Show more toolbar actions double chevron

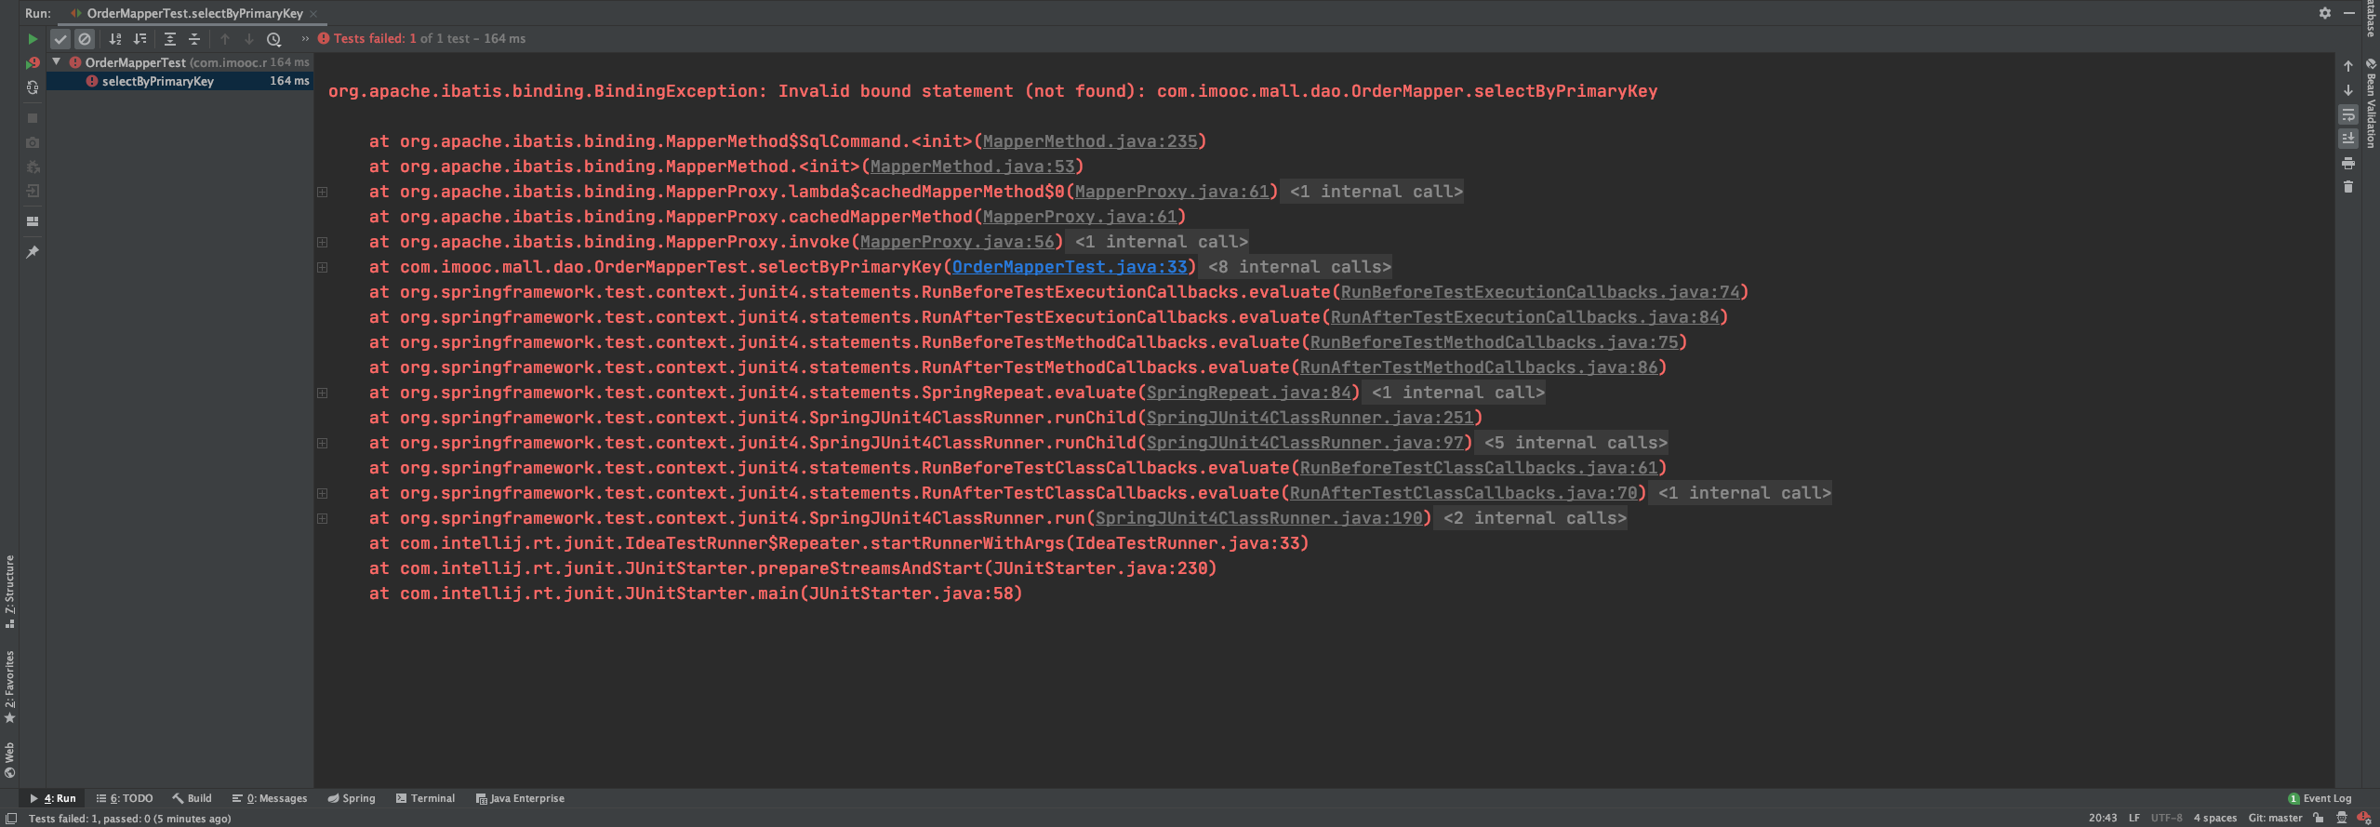pyautogui.click(x=304, y=39)
